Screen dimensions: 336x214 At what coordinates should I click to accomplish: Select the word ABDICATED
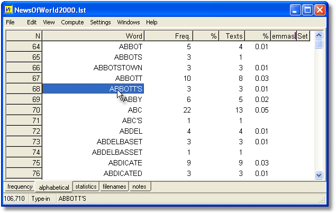[123, 173]
